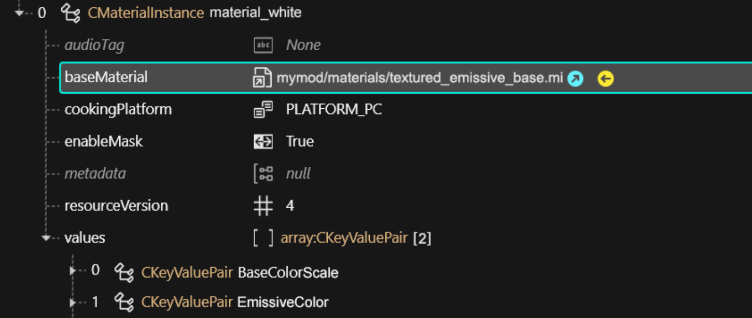Click the baseMaterial resource file icon
Viewport: 752px width, 318px height.
coord(262,78)
